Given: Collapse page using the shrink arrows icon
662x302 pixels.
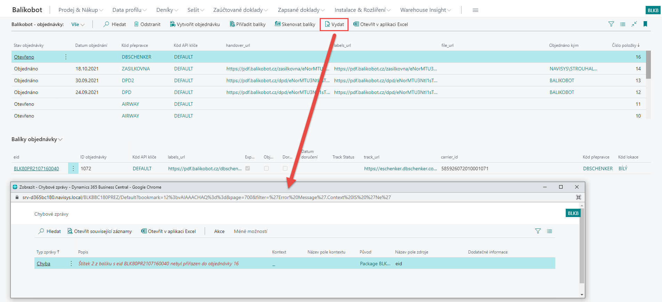Looking at the screenshot, I should point(634,24).
